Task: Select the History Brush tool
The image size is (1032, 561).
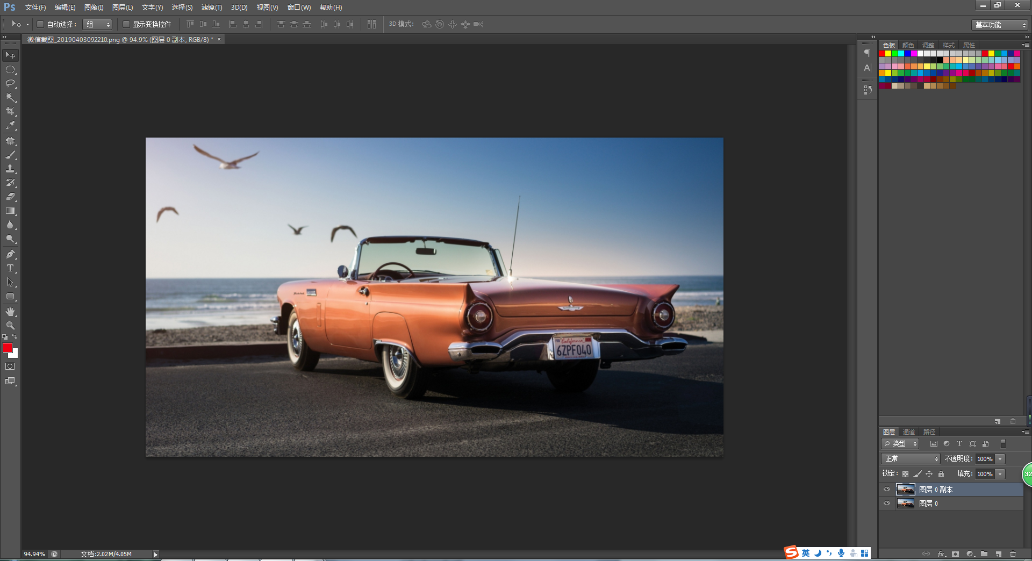Action: (10, 183)
